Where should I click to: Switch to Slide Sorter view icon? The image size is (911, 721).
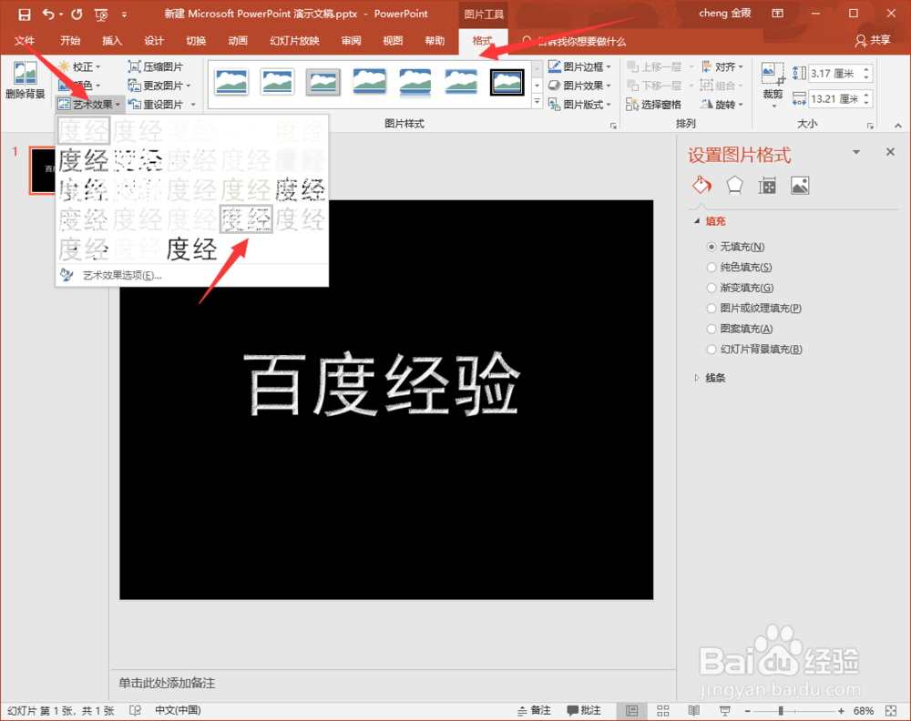[663, 711]
